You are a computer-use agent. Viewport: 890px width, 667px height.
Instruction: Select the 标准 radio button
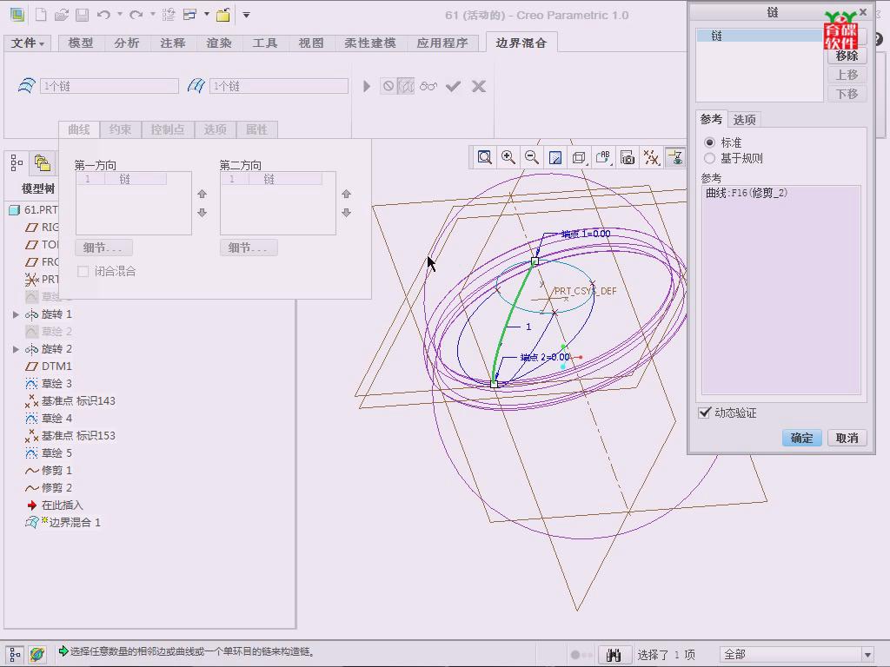pyautogui.click(x=709, y=142)
